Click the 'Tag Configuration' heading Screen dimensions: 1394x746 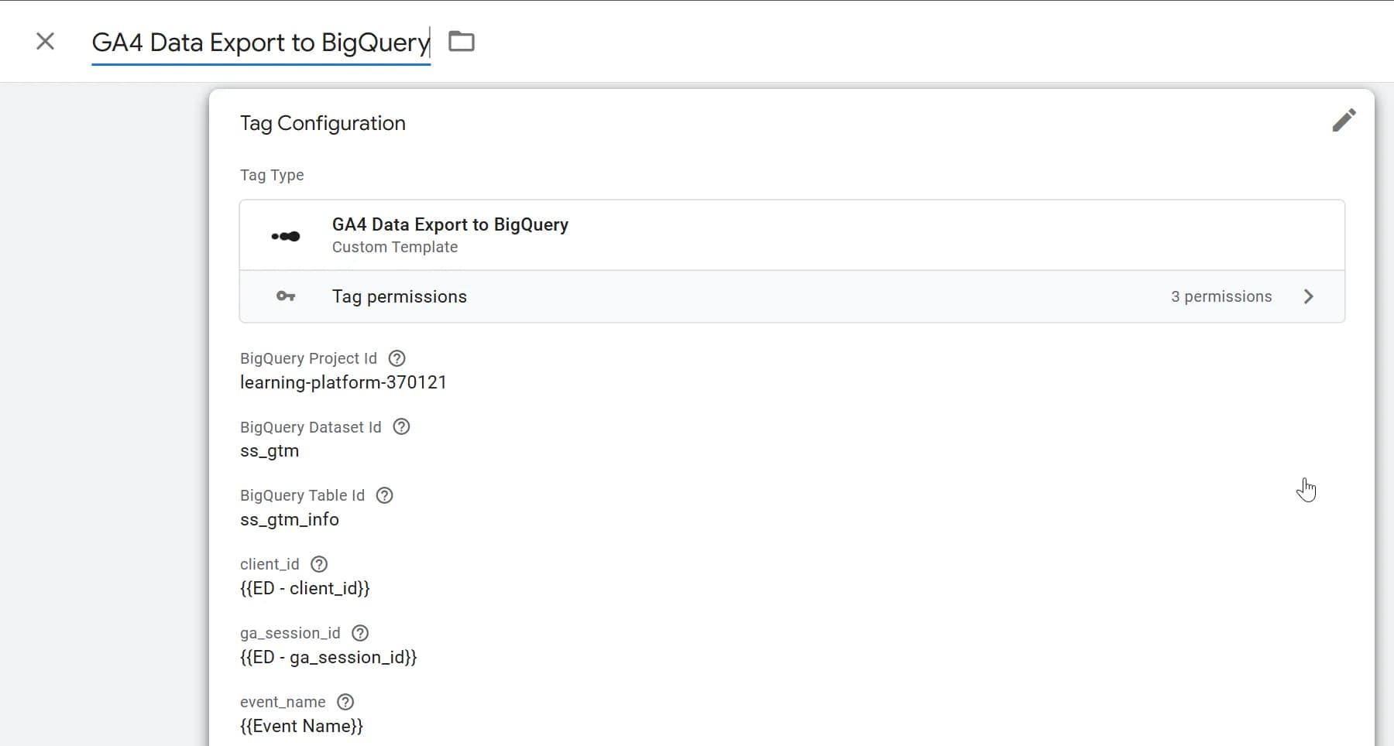[323, 123]
